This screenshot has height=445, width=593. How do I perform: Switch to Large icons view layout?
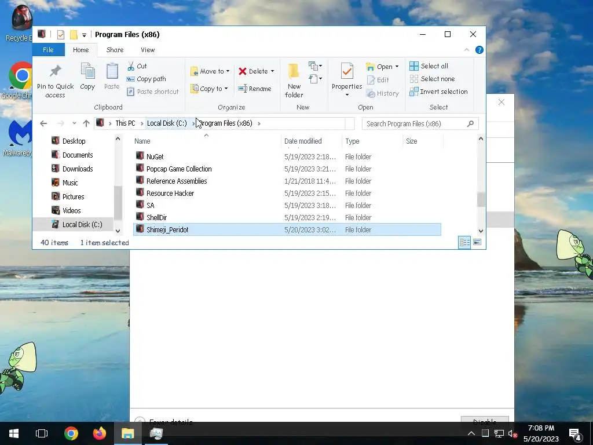(477, 242)
